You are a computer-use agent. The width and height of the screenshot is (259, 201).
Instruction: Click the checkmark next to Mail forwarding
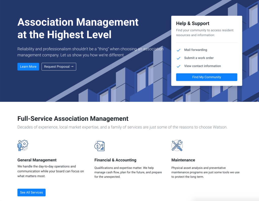coord(179,50)
